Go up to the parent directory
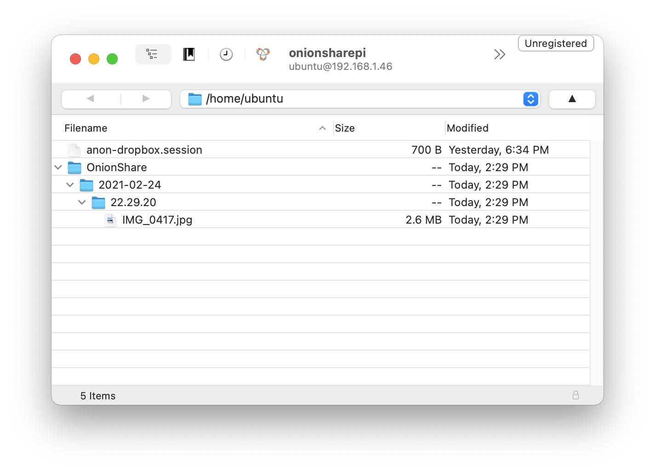The image size is (655, 473). point(572,99)
